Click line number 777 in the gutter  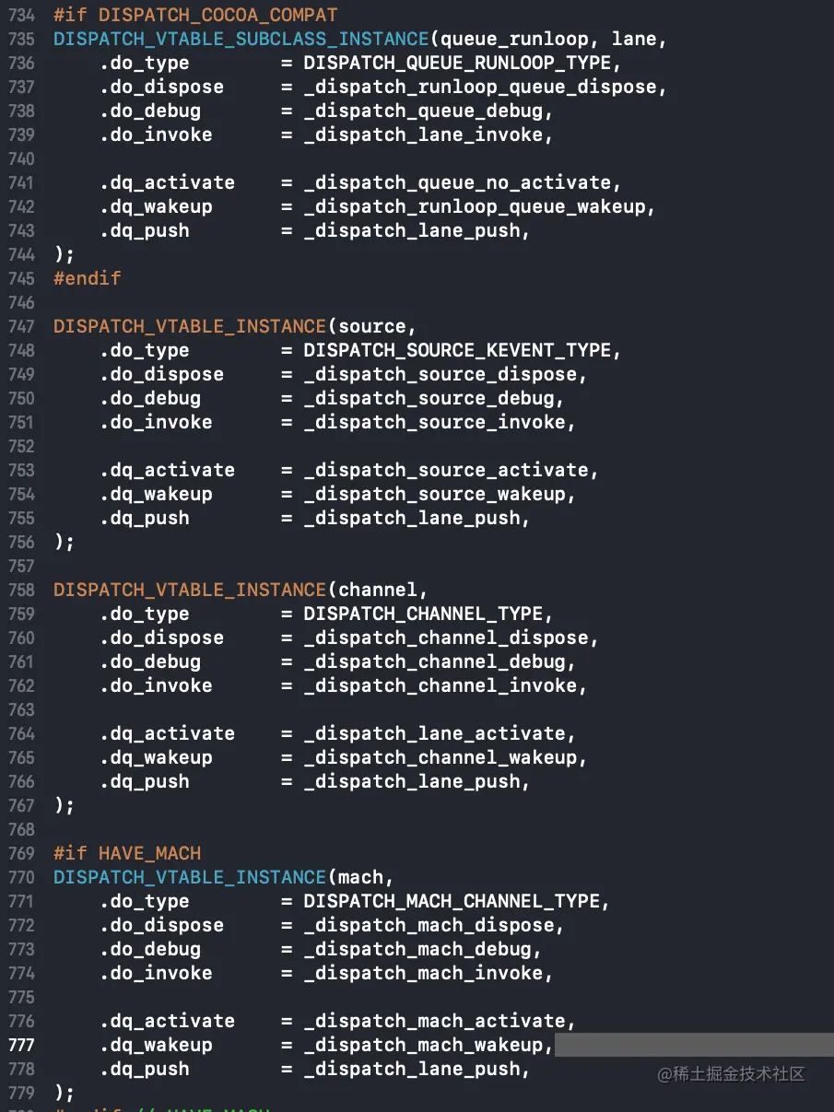point(20,1045)
